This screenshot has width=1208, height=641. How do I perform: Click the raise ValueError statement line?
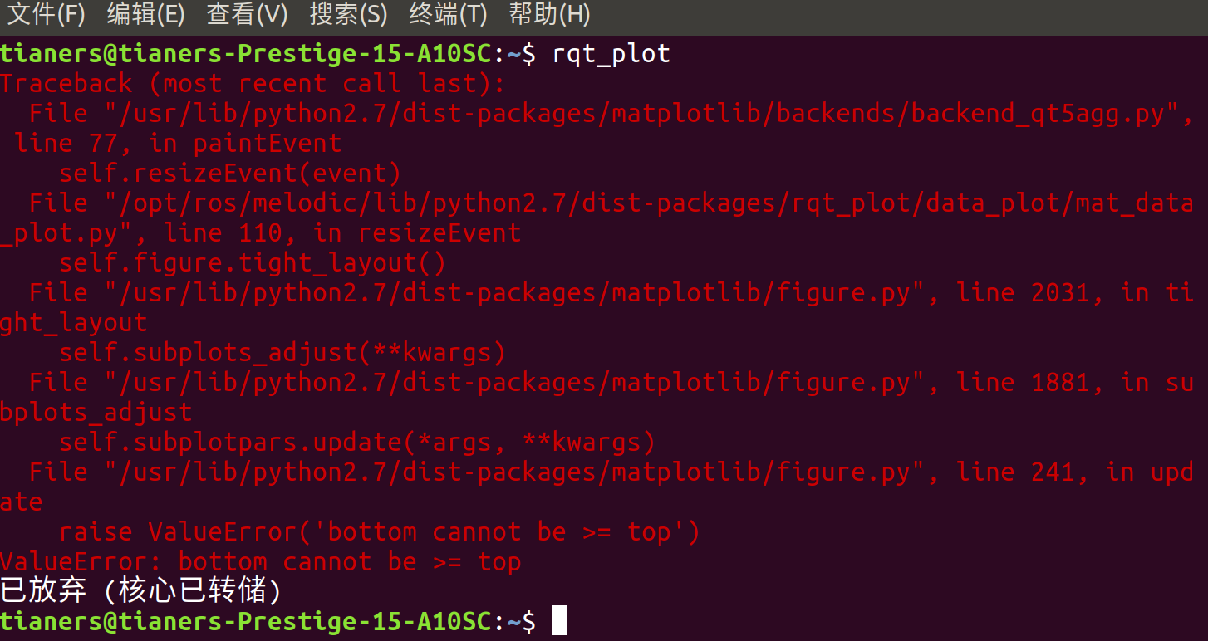[x=378, y=531]
